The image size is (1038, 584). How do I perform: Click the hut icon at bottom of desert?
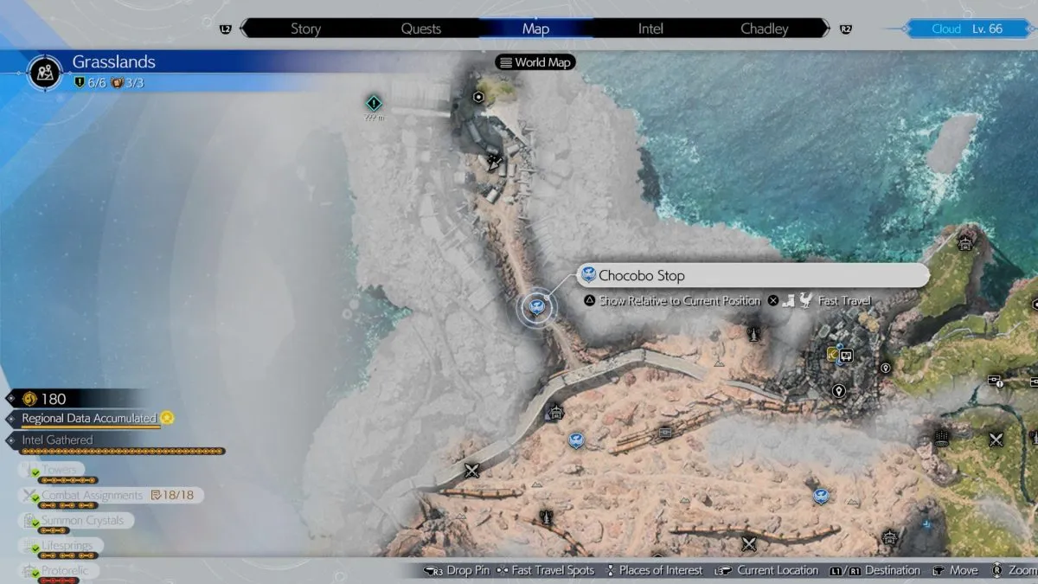click(x=890, y=538)
